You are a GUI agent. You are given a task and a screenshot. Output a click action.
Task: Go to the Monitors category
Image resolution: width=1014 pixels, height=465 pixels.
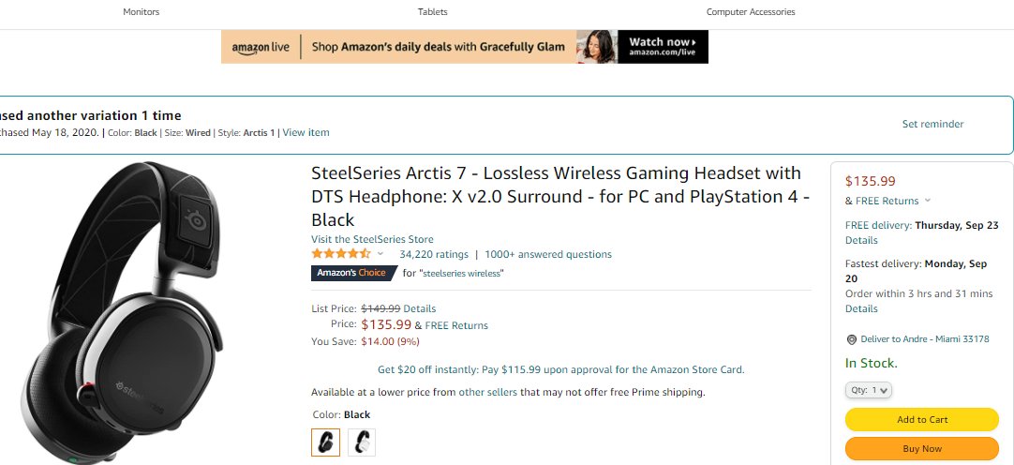[142, 12]
